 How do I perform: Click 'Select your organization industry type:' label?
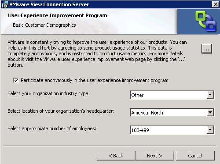click(x=49, y=93)
